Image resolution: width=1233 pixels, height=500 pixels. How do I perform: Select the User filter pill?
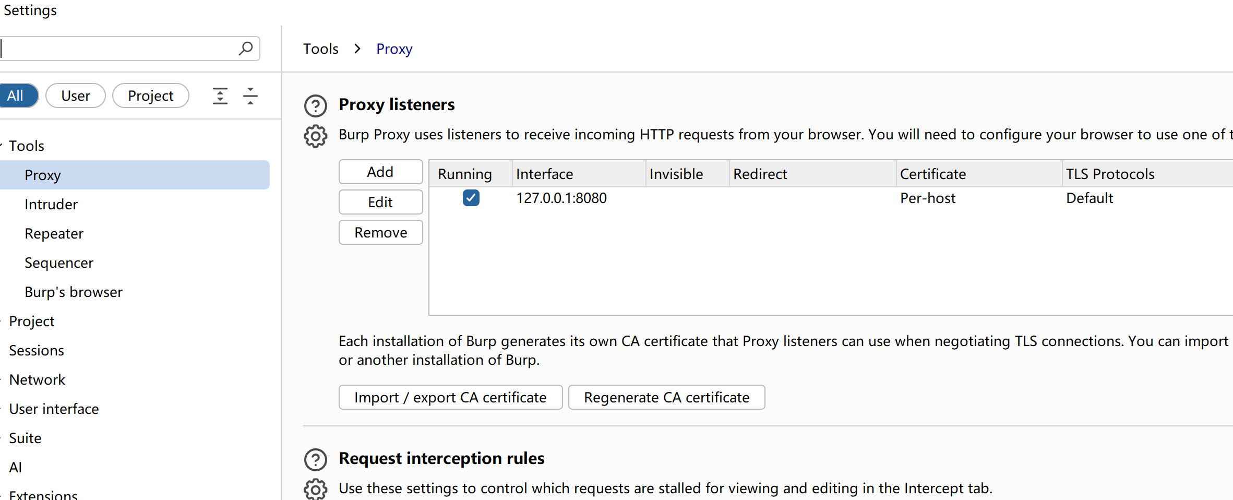(76, 96)
